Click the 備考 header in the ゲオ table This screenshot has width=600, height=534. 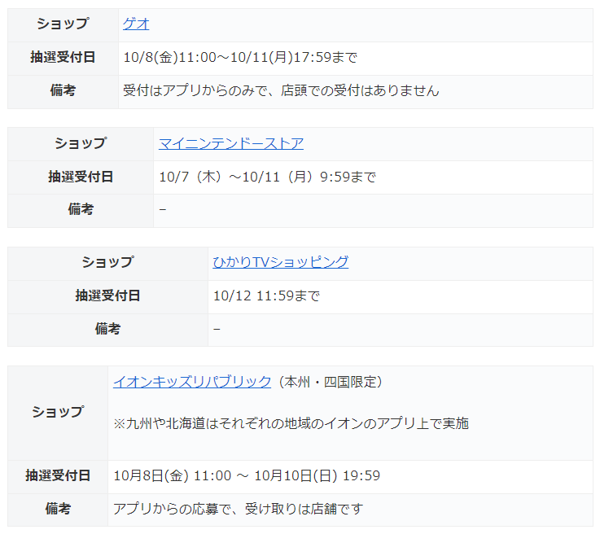63,90
